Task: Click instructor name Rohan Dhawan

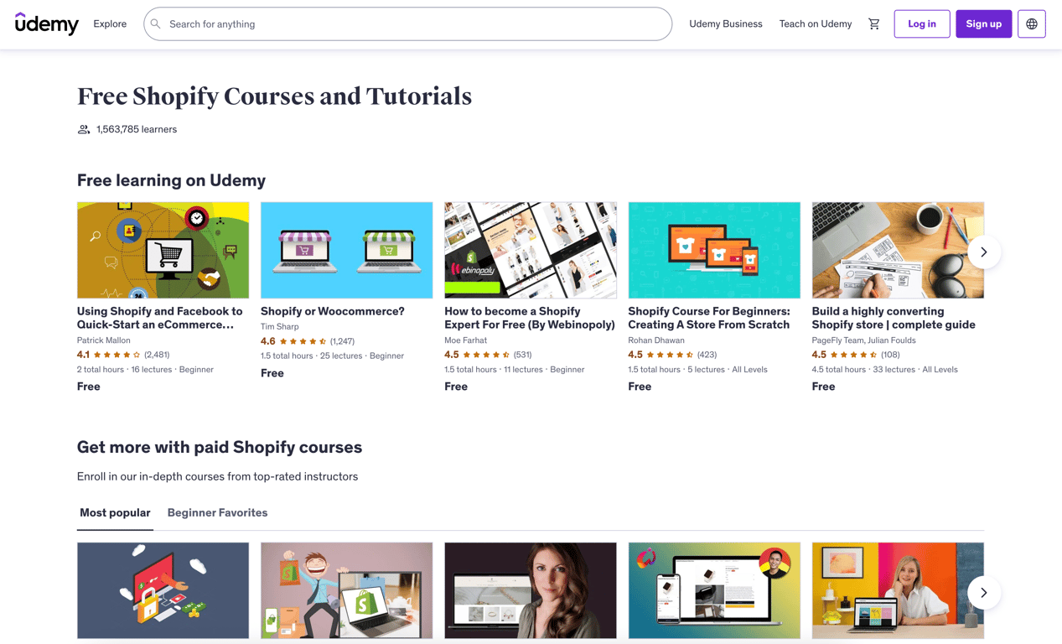Action: click(x=656, y=340)
